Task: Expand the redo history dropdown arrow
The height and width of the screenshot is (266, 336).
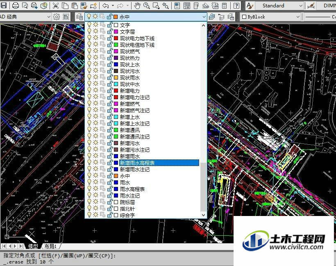Action: coord(128,6)
